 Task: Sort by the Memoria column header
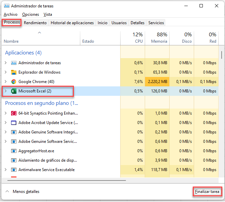157,38
